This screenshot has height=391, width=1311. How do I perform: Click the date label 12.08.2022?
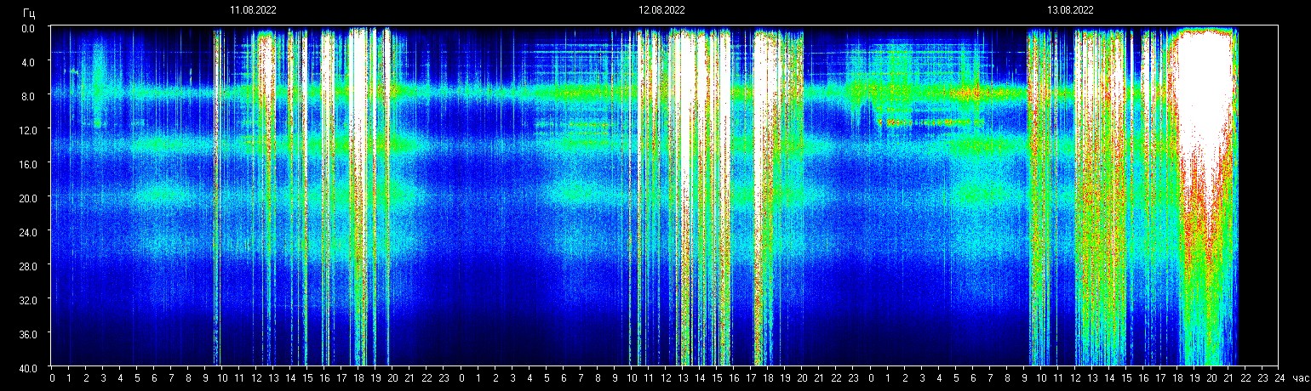click(x=661, y=10)
